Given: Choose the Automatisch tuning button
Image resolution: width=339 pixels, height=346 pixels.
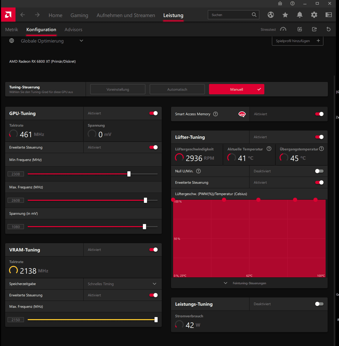Looking at the screenshot, I should (x=177, y=89).
